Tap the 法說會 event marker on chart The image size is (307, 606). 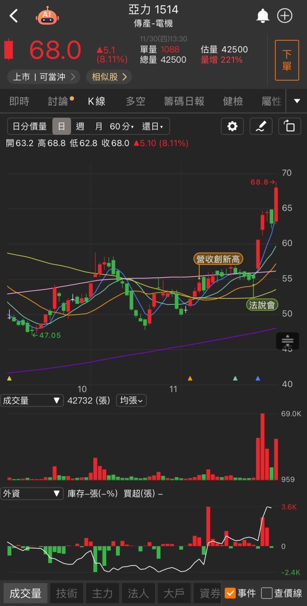pos(262,305)
